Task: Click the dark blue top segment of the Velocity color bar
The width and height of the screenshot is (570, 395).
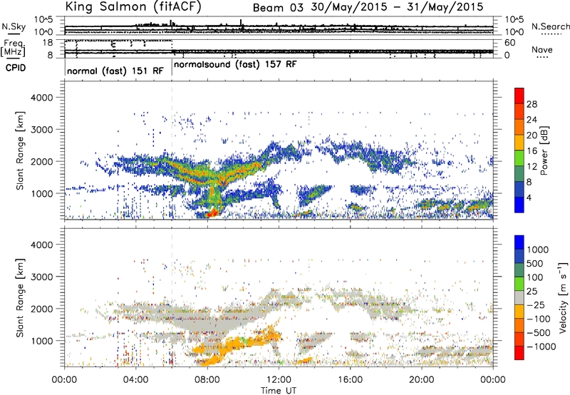Action: coord(519,242)
